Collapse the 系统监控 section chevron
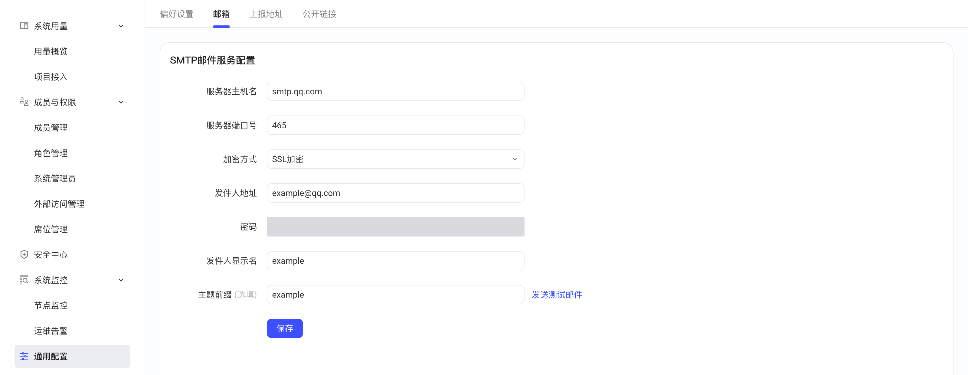 coord(121,280)
